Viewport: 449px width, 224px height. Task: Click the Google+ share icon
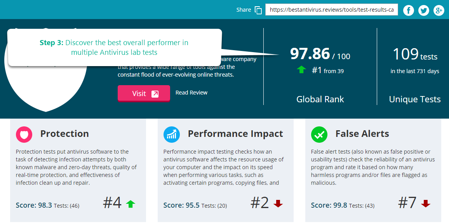(439, 10)
